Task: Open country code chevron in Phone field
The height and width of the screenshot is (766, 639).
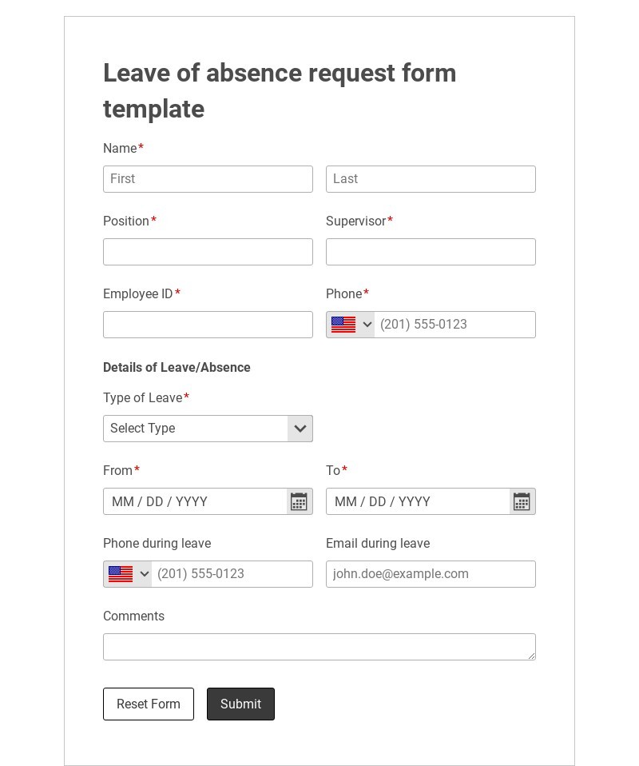Action: (367, 325)
